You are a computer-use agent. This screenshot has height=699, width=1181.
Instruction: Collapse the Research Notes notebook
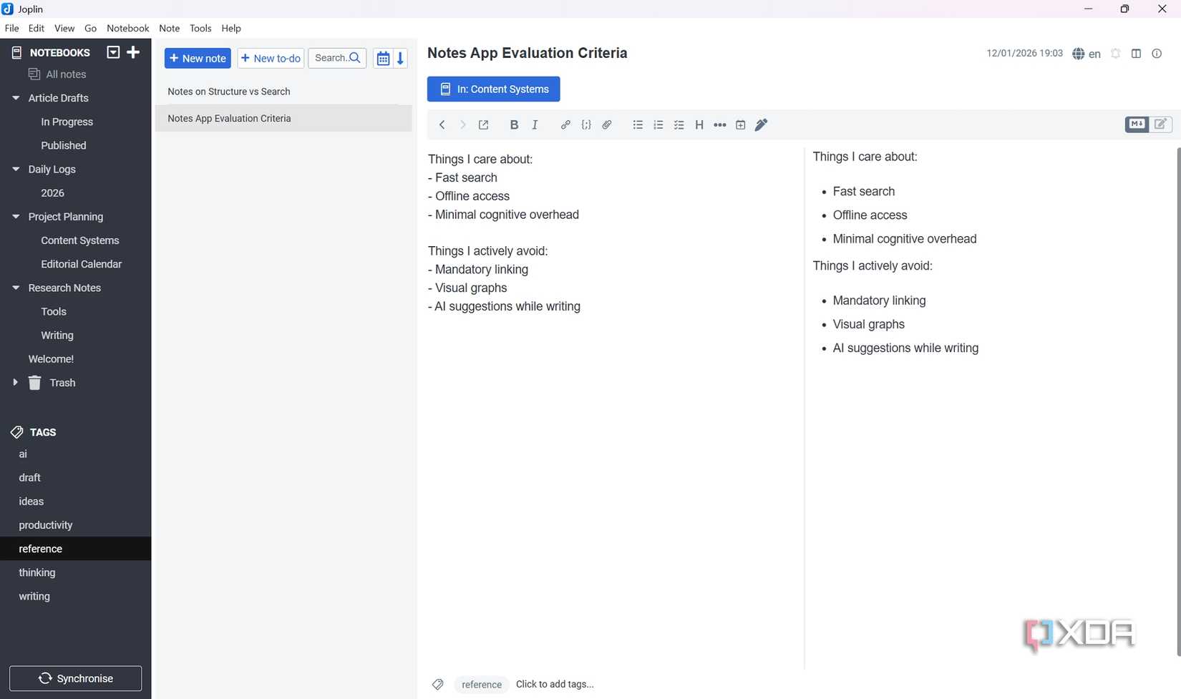pyautogui.click(x=16, y=288)
